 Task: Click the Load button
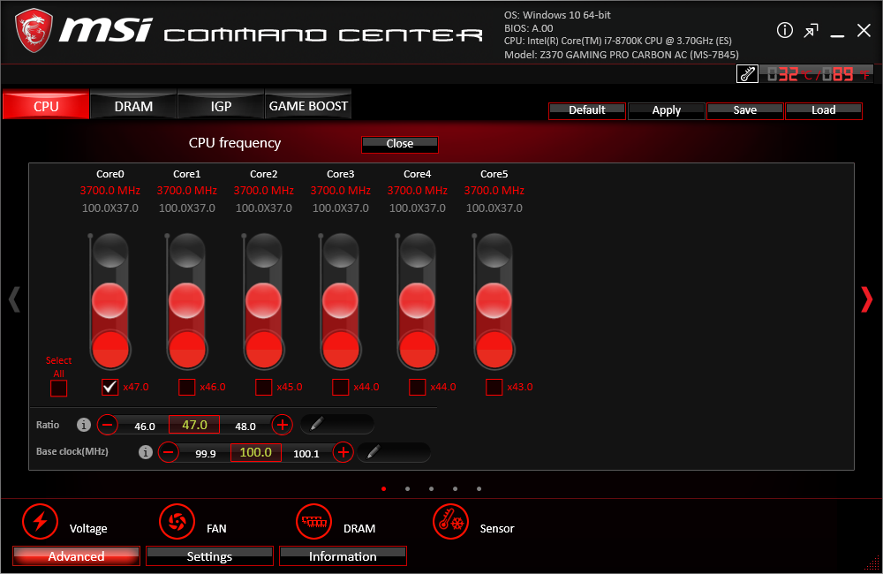coord(823,111)
